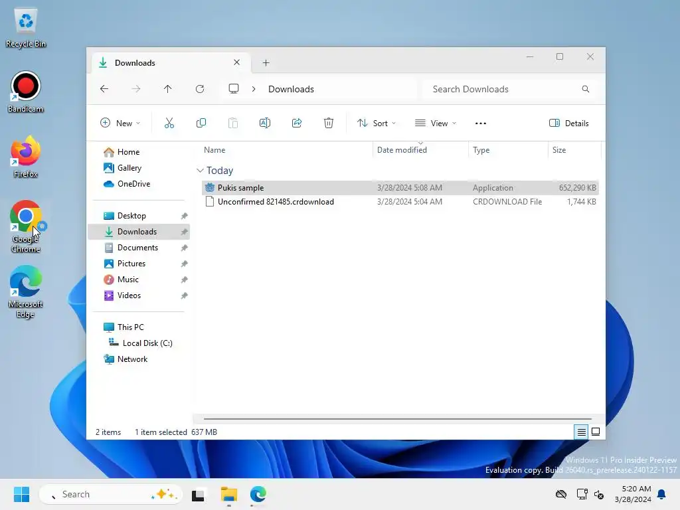Sort by the Name column header
This screenshot has height=510, width=680.
[286, 150]
